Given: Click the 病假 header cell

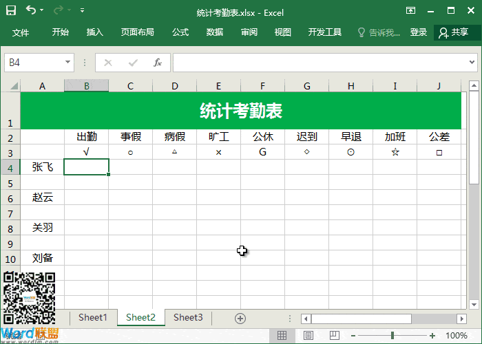Looking at the screenshot, I should (175, 137).
